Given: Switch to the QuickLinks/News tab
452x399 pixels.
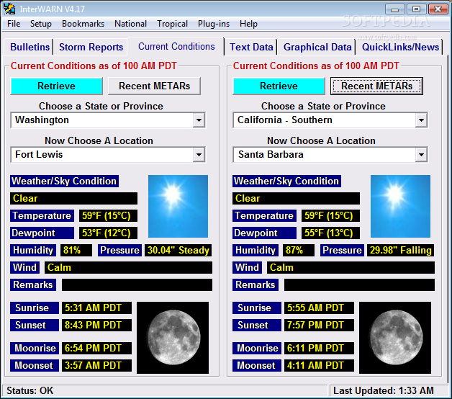Looking at the screenshot, I should click(400, 47).
